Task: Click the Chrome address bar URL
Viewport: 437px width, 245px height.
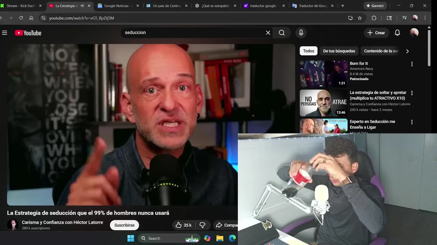Action: 82,18
